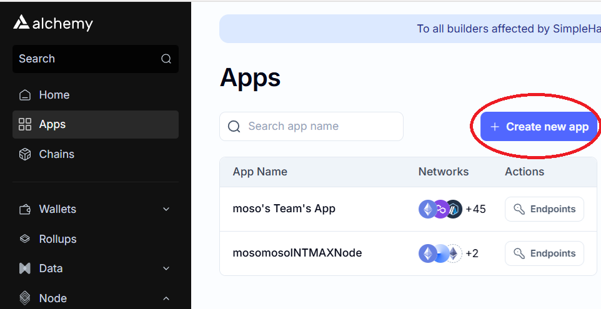Open the Apps sidebar menu item

(96, 124)
